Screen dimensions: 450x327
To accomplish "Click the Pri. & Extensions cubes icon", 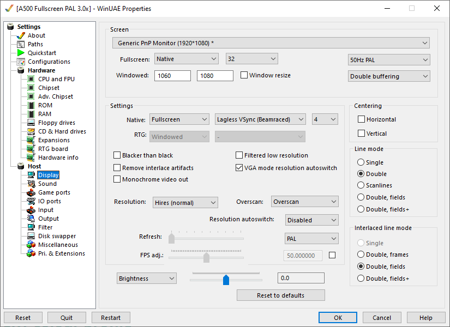I will pos(31,253).
